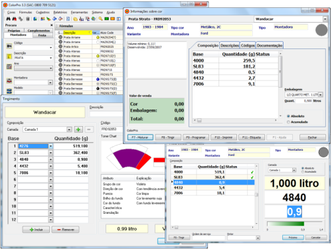Image resolution: width=332 pixels, height=249 pixels.
Task: Click the key icon beside Código field
Action: 9,46
